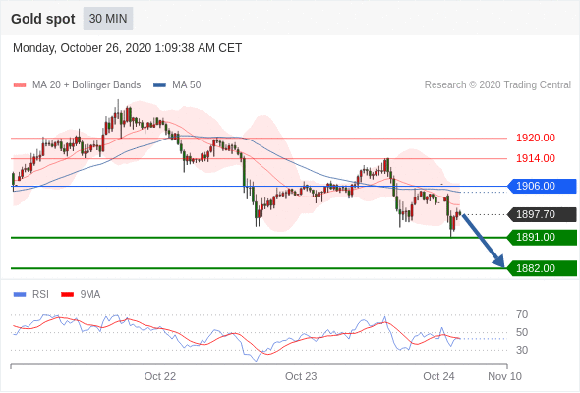Viewport: 580px width, 393px height.
Task: Click the black 1897.70 current price tag
Action: click(542, 214)
